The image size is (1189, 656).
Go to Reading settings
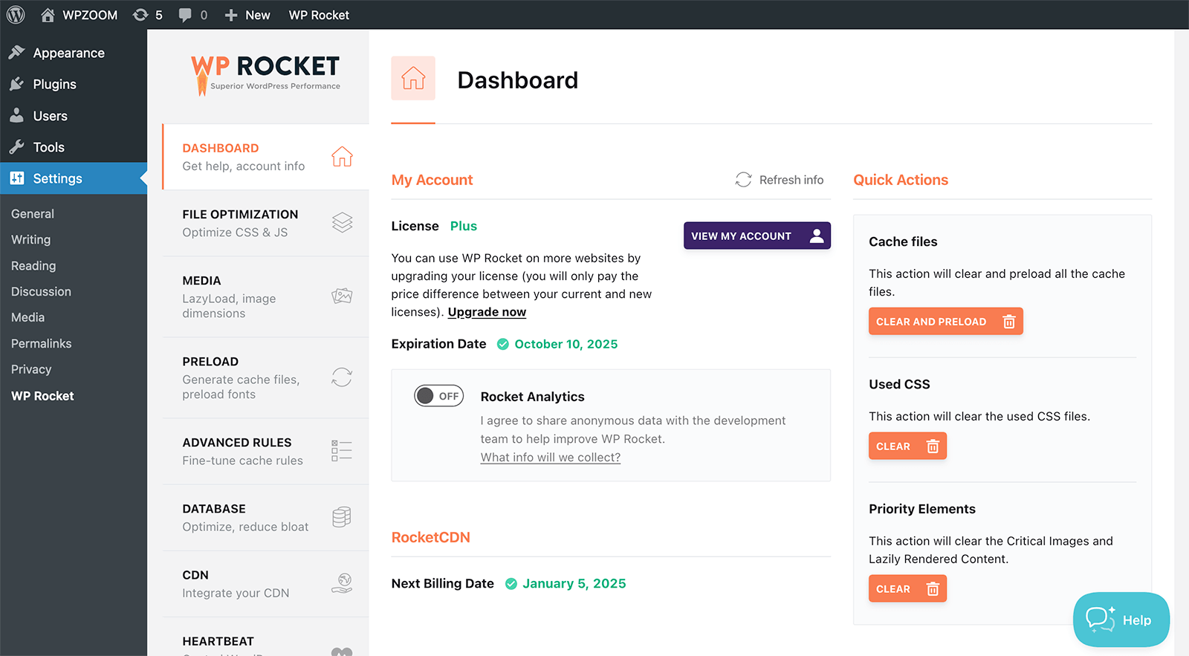33,266
